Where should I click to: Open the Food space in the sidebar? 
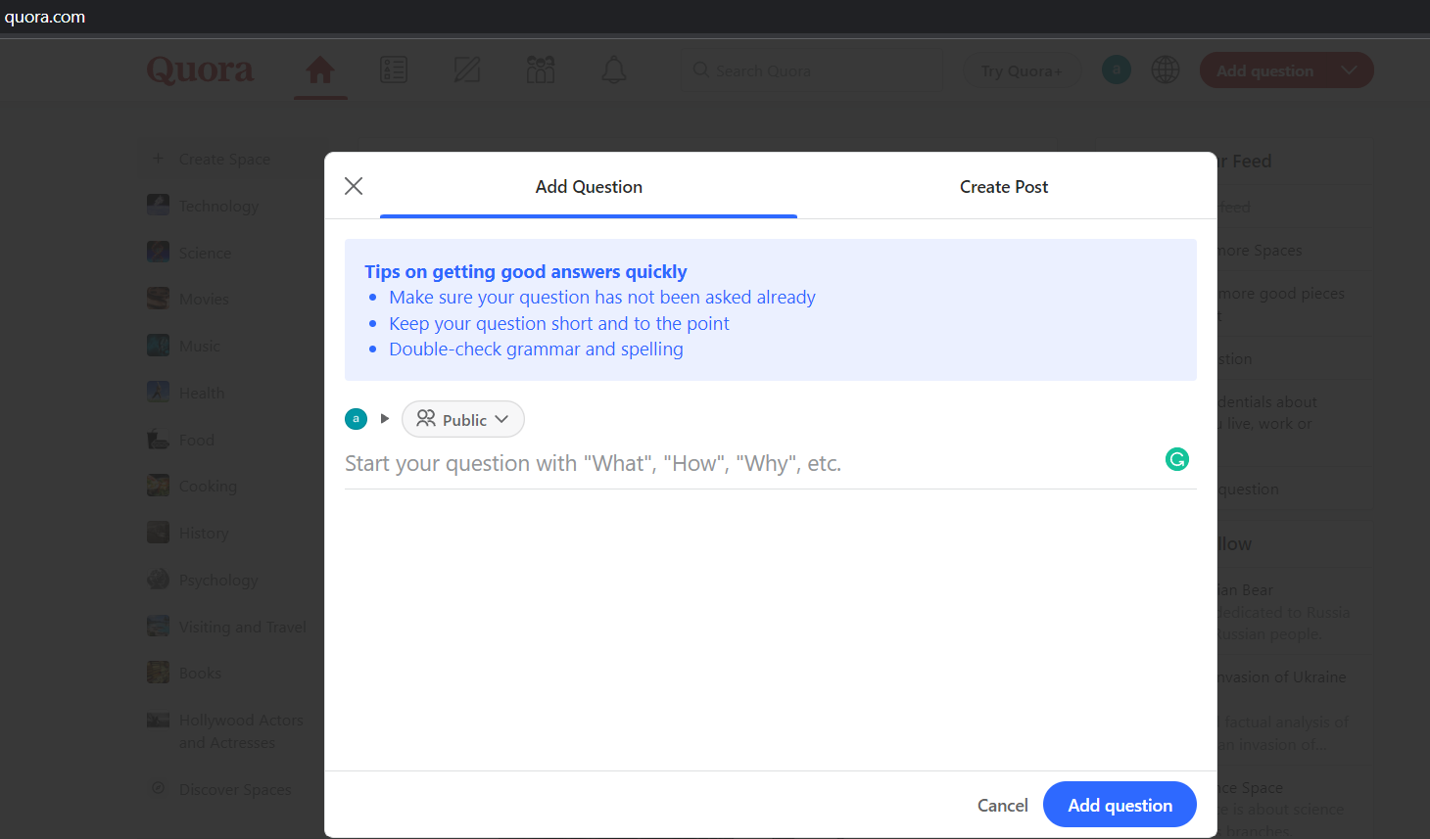coord(196,440)
